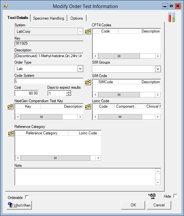This screenshot has width=184, height=216.
Task: Decrease Days to expect results value
Action: 69,94
